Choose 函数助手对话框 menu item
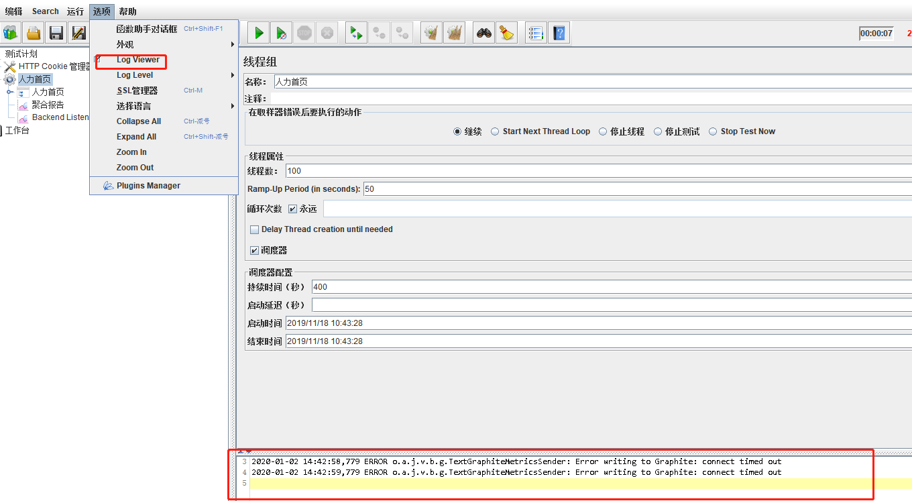The height and width of the screenshot is (501, 912). (164, 29)
